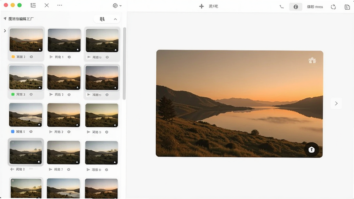This screenshot has width=354, height=199.
Task: Click the sidebar list layout icon in title bar
Action: [33, 5]
